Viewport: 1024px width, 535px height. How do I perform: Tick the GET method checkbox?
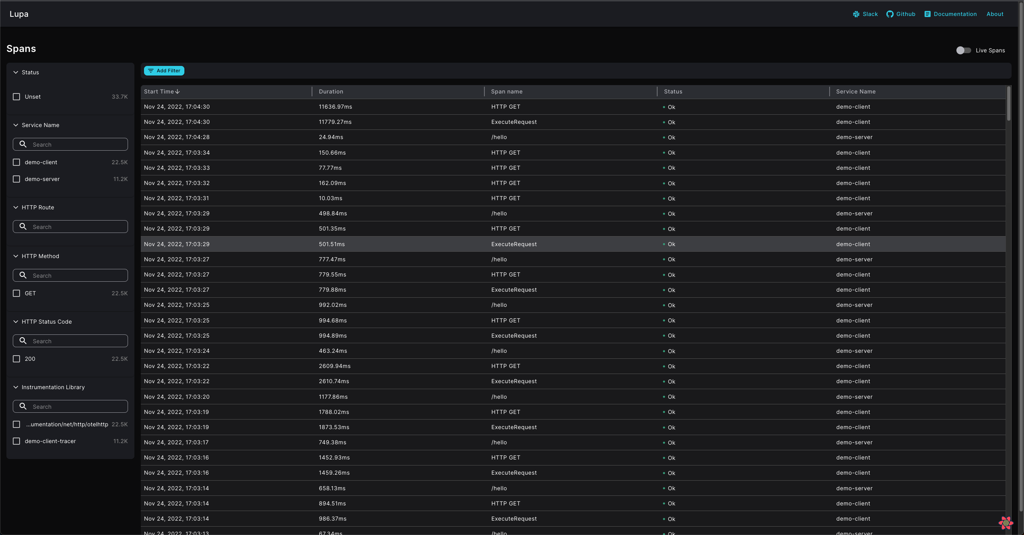tap(16, 293)
